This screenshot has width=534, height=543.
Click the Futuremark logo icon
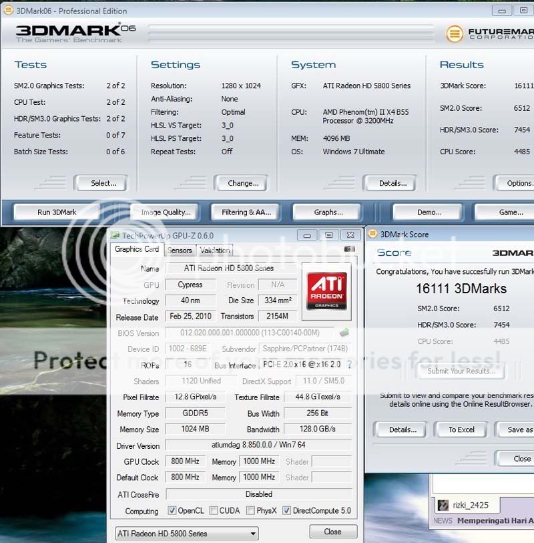pyautogui.click(x=455, y=33)
